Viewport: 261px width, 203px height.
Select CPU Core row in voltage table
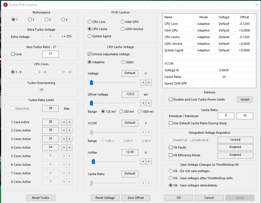pyautogui.click(x=209, y=24)
